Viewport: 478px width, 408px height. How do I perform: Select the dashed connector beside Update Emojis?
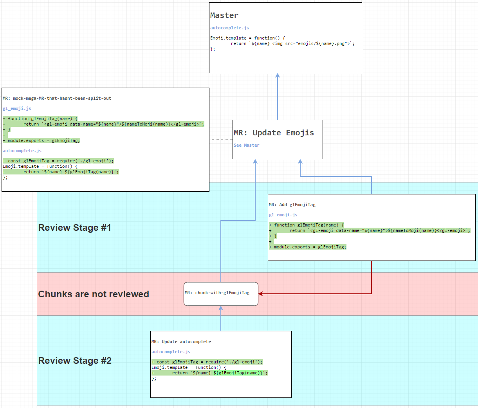point(222,139)
